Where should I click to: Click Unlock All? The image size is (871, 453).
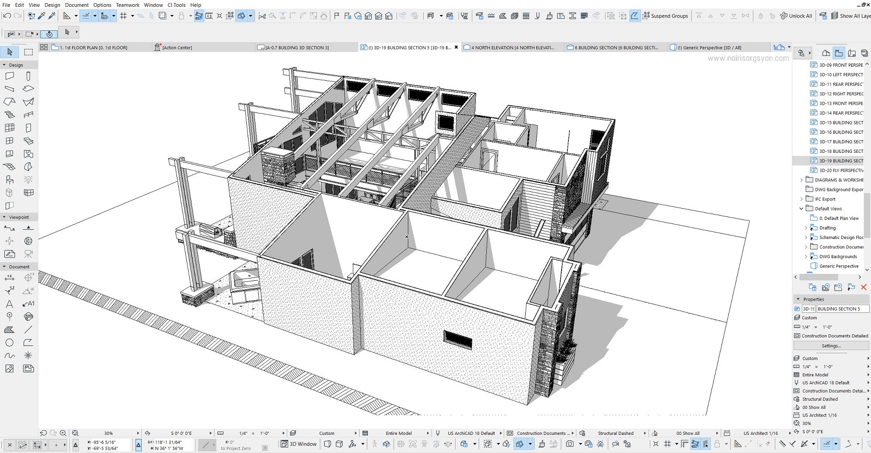[x=796, y=16]
